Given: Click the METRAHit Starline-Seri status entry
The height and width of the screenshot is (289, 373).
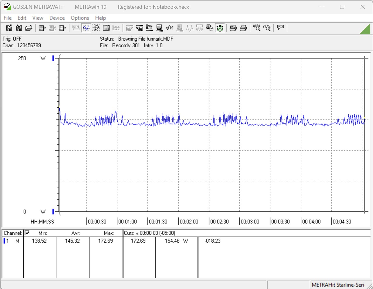Looking at the screenshot, I should coord(338,285).
